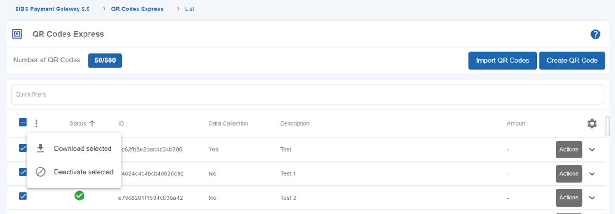
Task: Toggle the select-all header checkbox
Action: click(23, 122)
